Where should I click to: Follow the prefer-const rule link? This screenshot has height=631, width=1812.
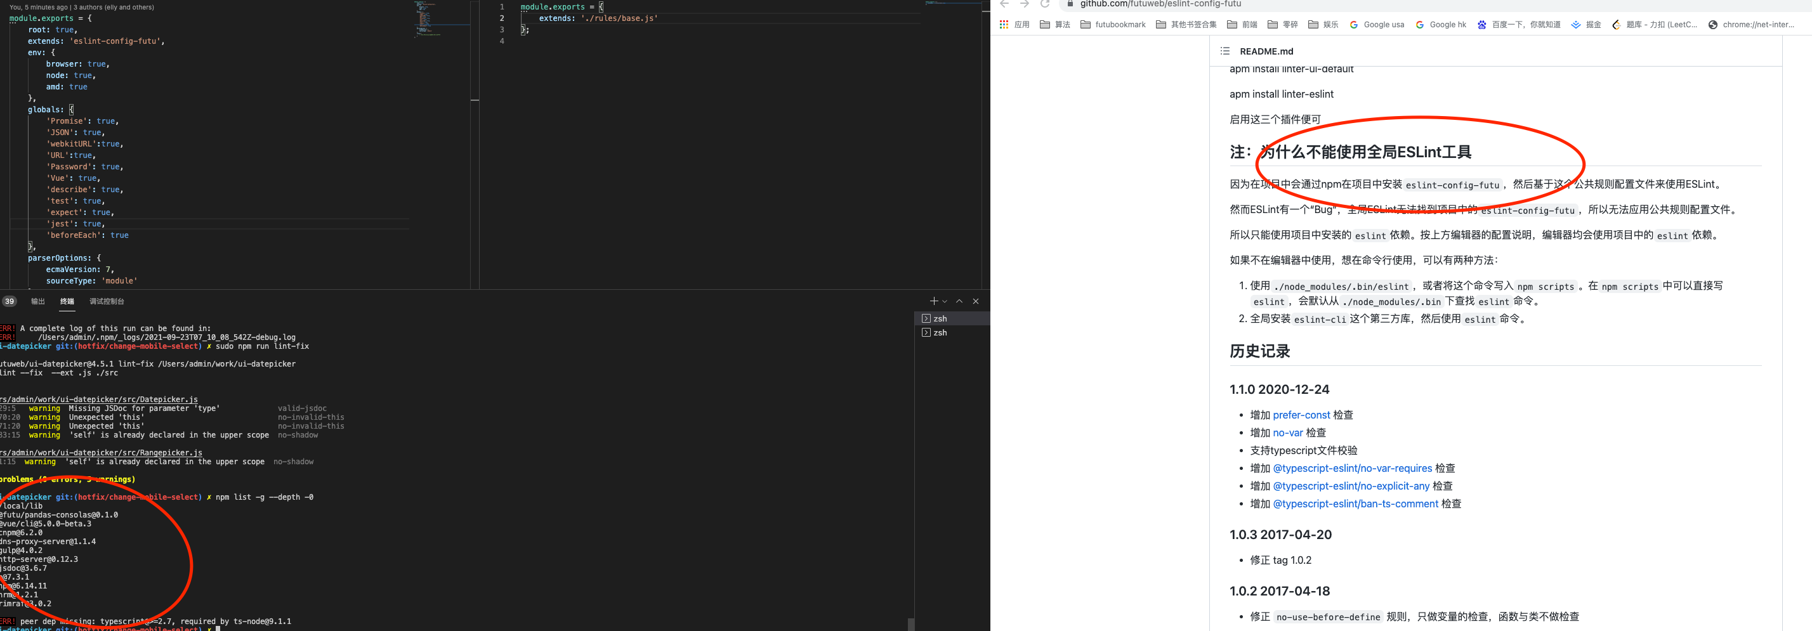[x=1301, y=415]
